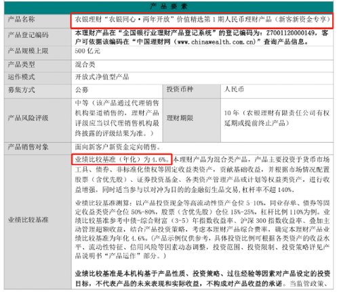Click the red-boxed 业绩比较基准 4.6% text

121,160
